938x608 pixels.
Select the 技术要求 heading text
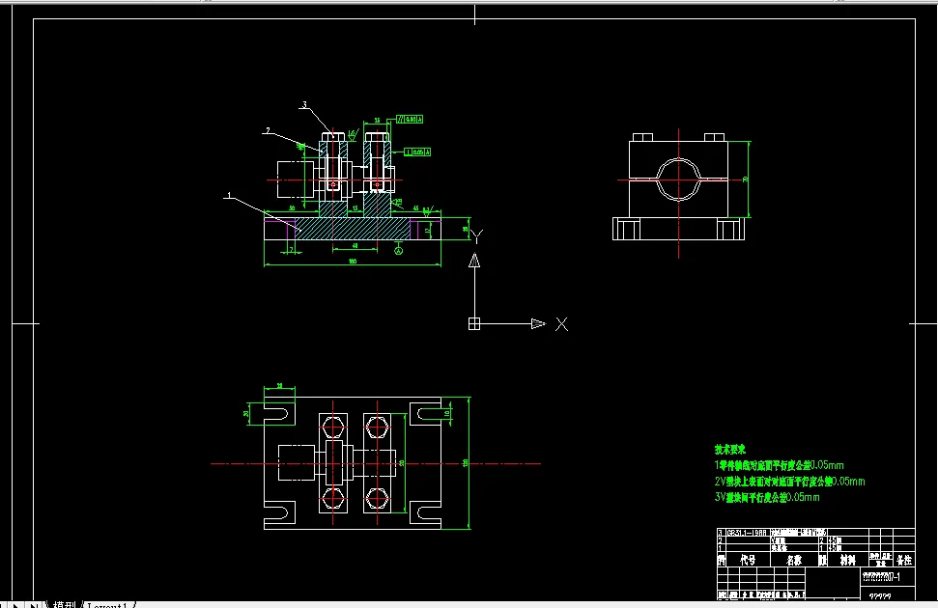[x=729, y=450]
